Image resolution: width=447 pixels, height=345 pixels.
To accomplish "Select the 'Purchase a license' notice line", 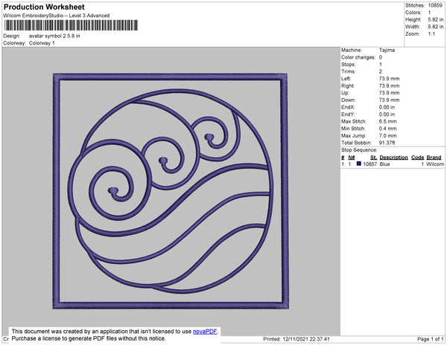I will coord(89,338).
